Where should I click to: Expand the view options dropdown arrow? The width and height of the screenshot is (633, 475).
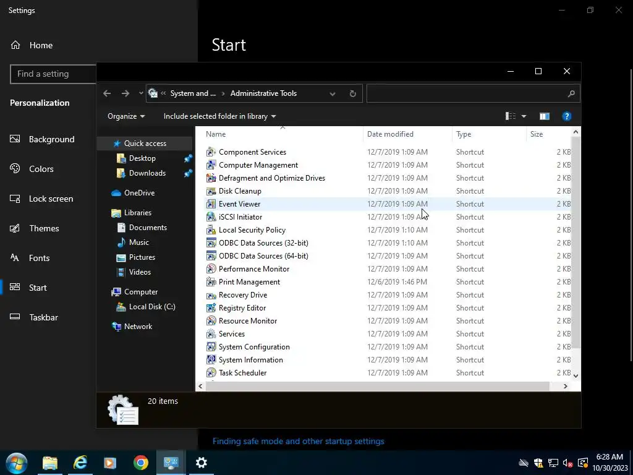(x=524, y=116)
